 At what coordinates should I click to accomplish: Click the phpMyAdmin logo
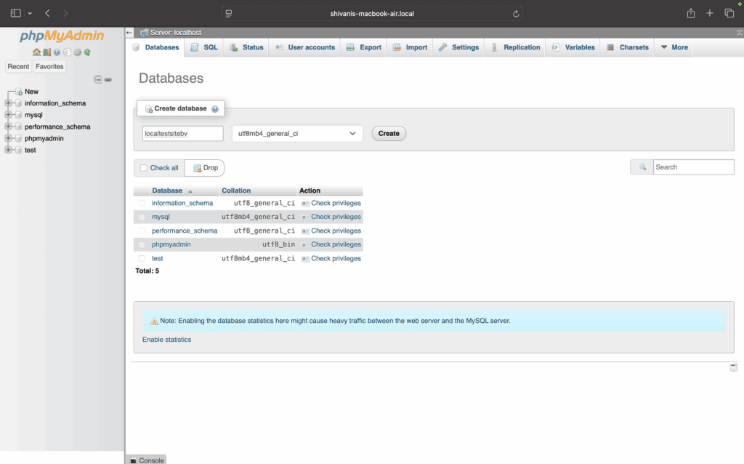tap(62, 36)
